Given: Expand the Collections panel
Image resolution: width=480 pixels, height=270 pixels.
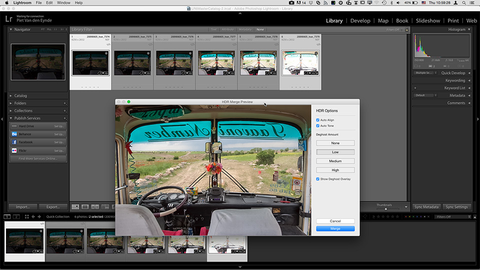Looking at the screenshot, I should (10, 111).
